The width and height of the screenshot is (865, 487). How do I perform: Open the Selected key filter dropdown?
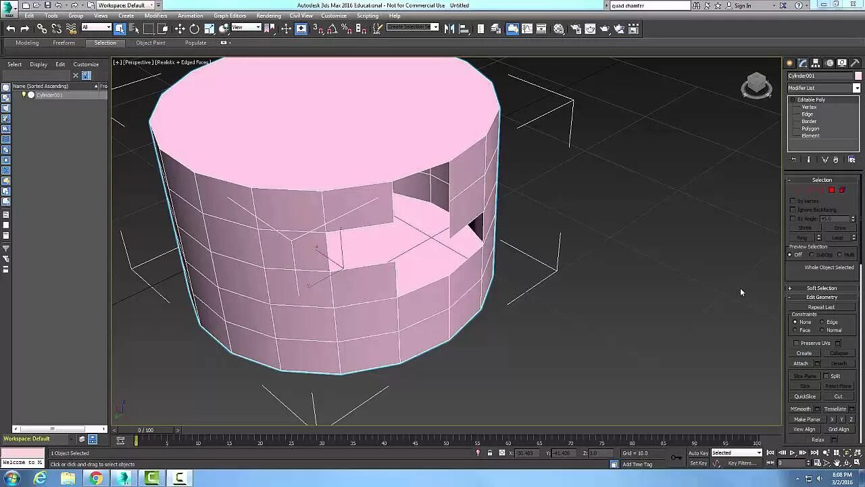click(737, 453)
